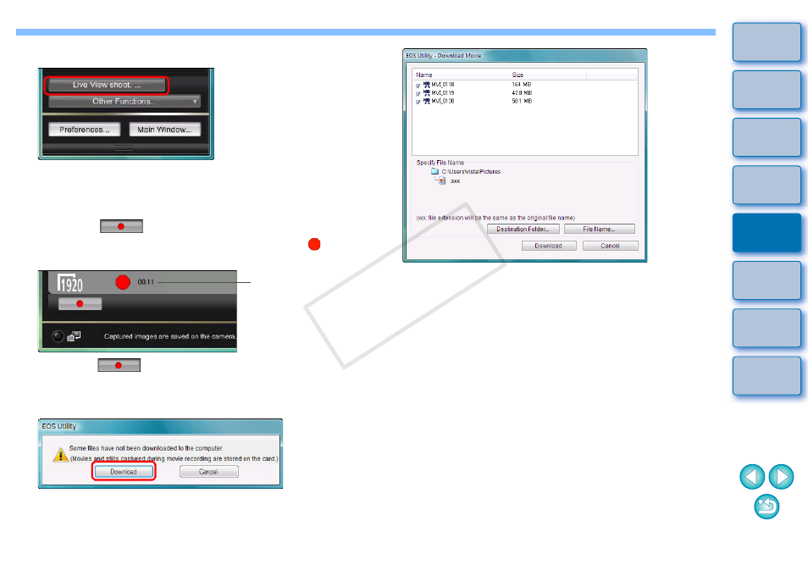
Task: Select the highlighted dark blue sidebar tab
Action: (x=766, y=233)
